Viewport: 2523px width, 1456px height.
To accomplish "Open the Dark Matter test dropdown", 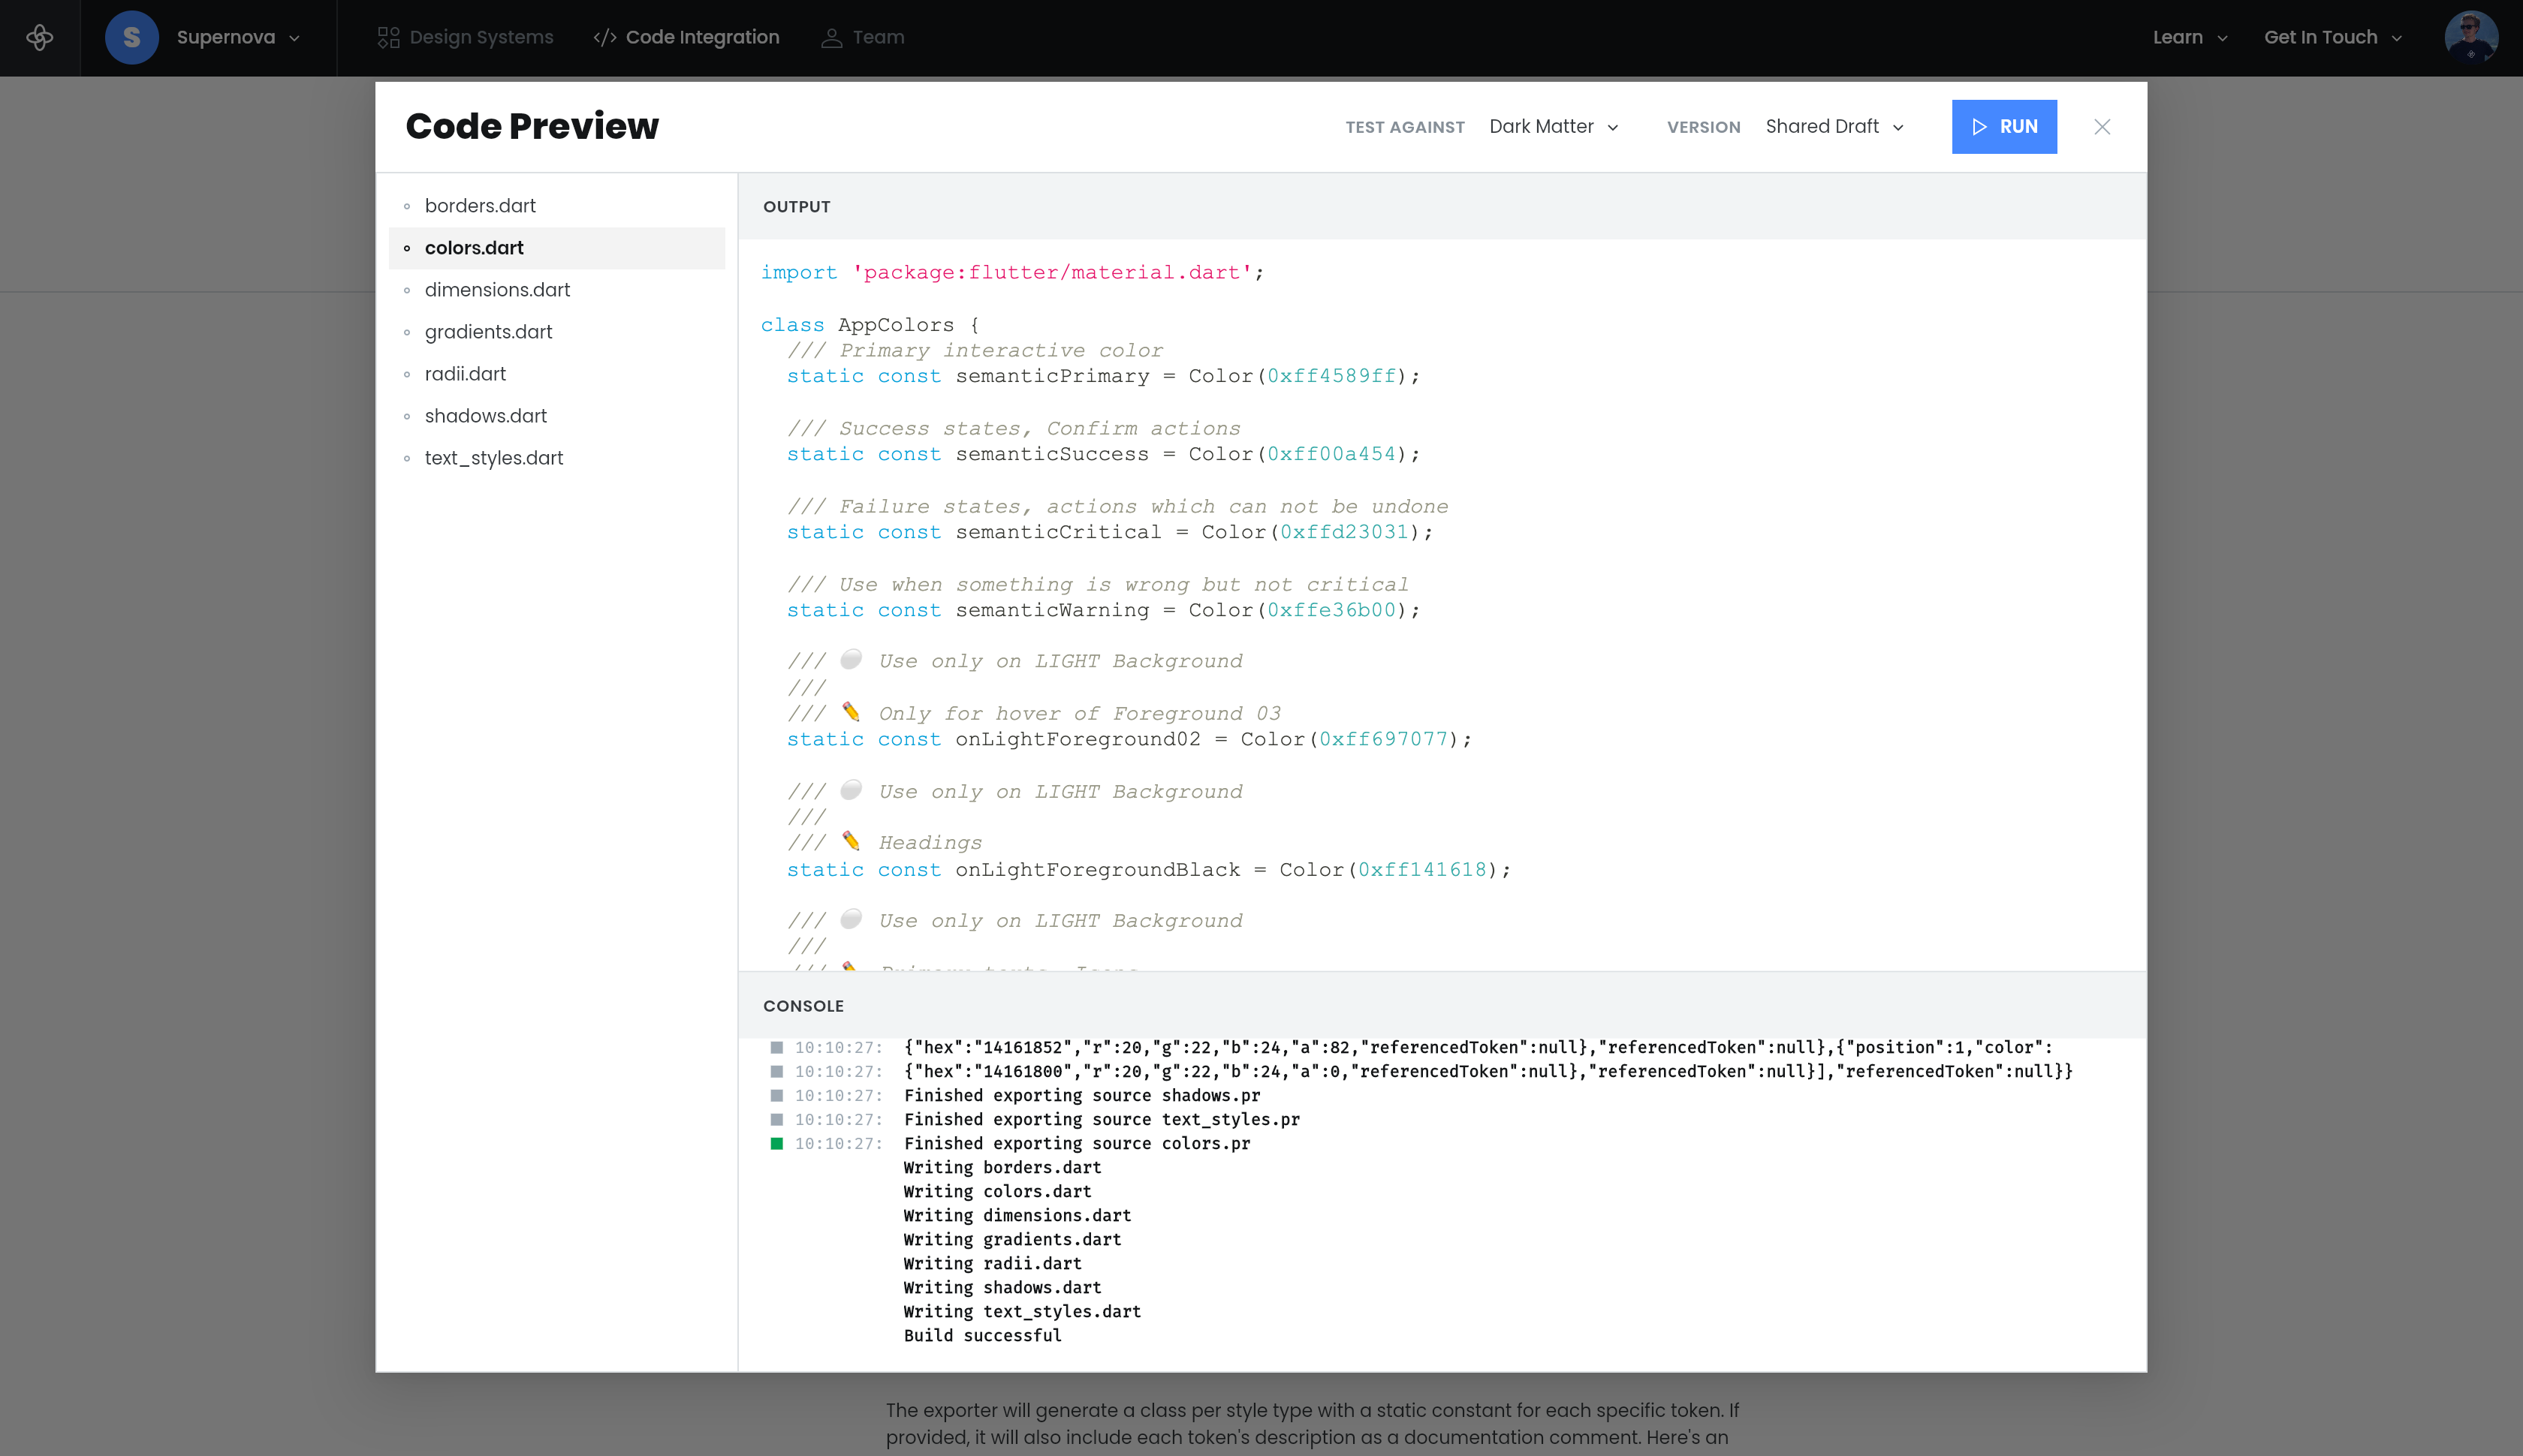I will click(x=1554, y=127).
